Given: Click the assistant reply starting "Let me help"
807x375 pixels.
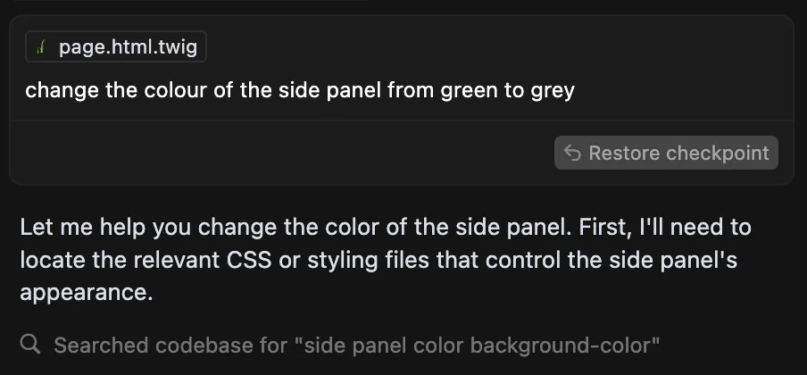Looking at the screenshot, I should [384, 260].
